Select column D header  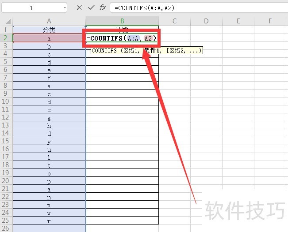[x=206, y=21]
